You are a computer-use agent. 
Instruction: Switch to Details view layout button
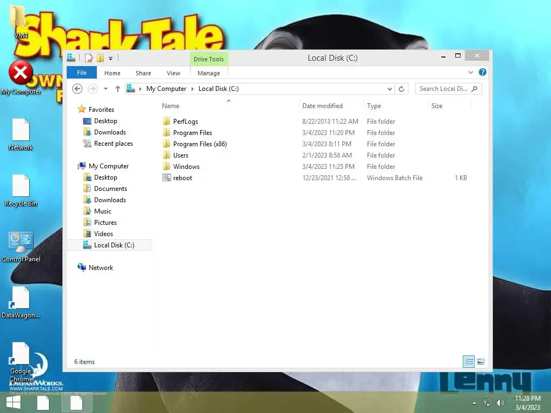[x=469, y=361]
